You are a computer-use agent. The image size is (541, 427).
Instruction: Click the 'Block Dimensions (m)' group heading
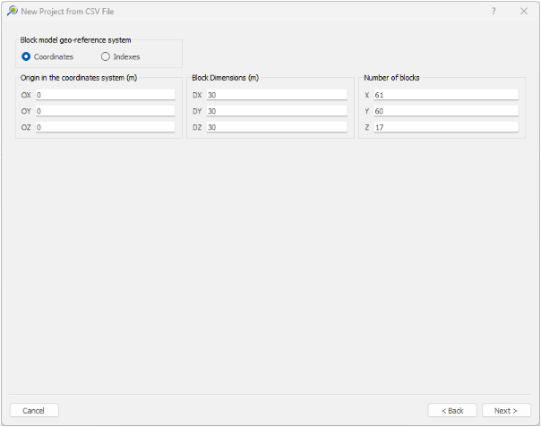point(226,78)
